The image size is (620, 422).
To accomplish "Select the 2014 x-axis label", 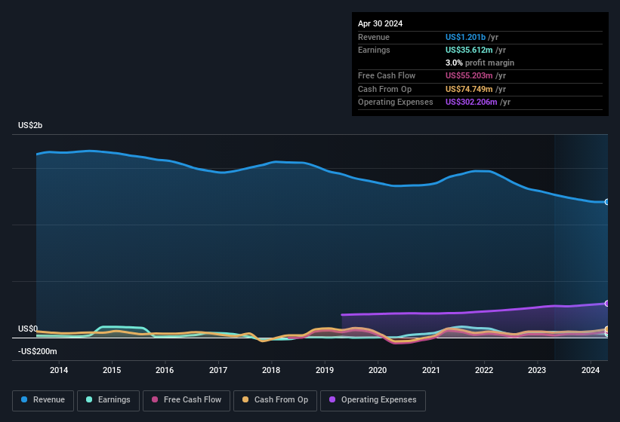I will (x=59, y=370).
